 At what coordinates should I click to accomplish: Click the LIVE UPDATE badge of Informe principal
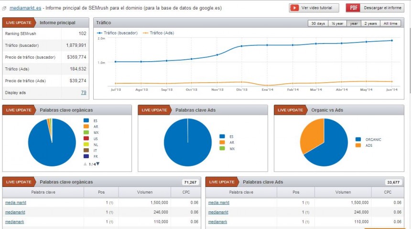[19, 23]
